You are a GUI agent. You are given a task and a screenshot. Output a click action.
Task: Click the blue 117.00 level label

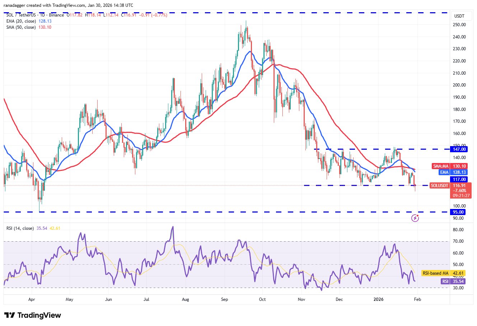point(459,179)
